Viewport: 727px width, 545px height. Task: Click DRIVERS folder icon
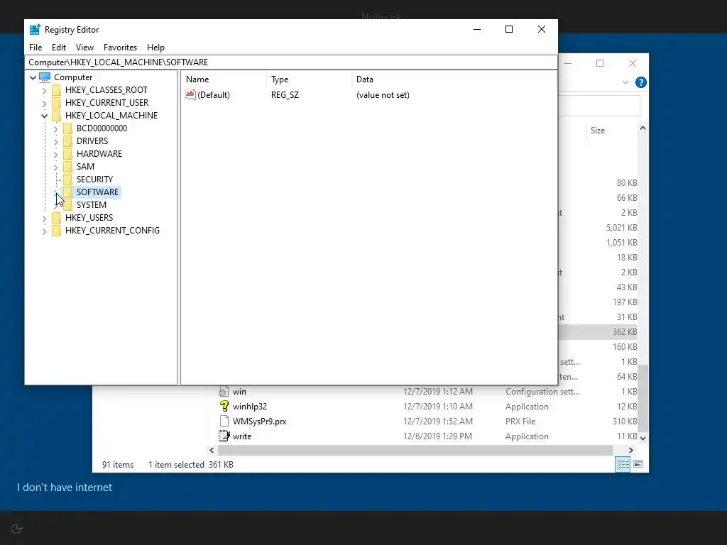click(x=67, y=141)
